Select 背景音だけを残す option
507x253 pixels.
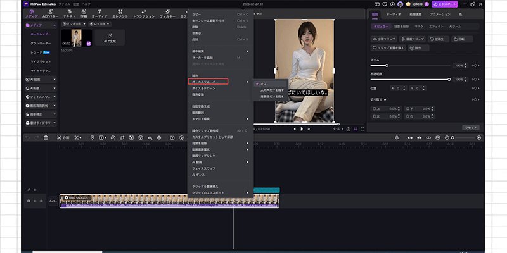tap(272, 96)
